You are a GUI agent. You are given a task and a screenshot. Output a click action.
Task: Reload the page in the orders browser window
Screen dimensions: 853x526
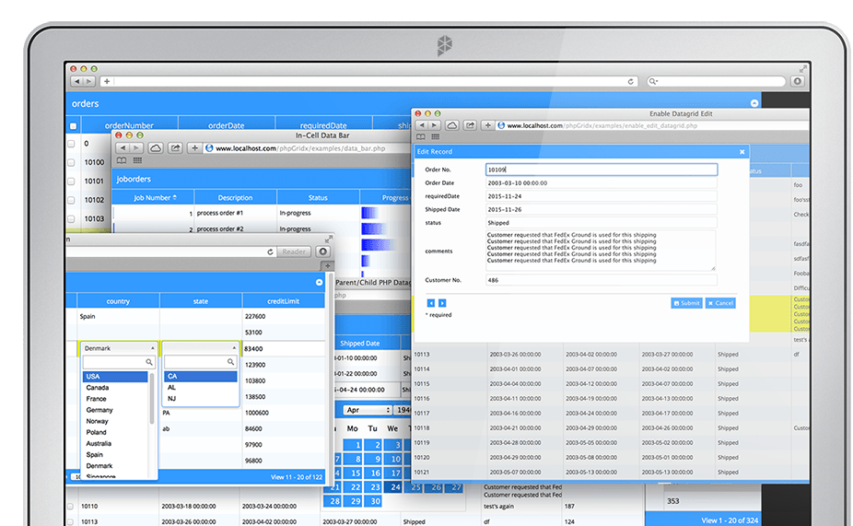[630, 82]
